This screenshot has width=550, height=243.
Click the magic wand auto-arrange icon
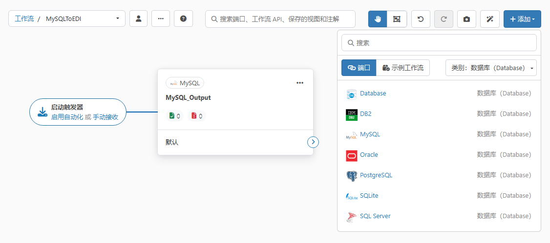(489, 19)
